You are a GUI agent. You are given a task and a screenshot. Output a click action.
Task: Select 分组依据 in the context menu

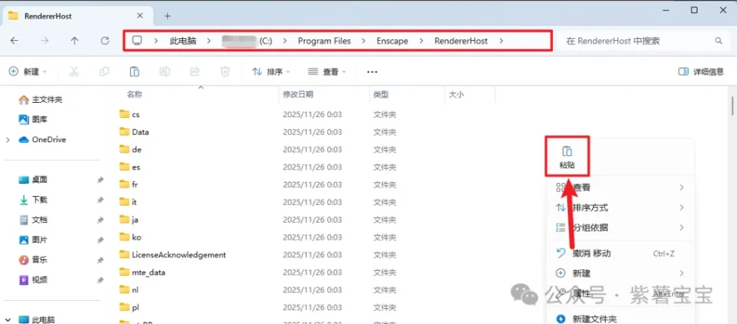click(x=590, y=228)
